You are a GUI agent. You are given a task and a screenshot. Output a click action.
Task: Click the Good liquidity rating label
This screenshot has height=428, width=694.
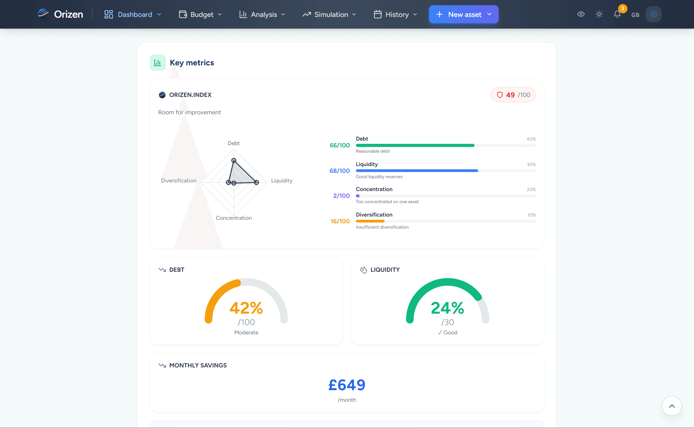pos(447,332)
